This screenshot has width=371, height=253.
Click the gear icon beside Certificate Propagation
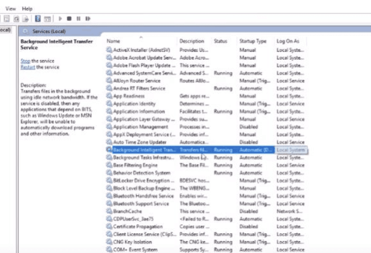(x=109, y=226)
